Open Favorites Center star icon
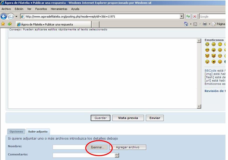Screen dimensions: 228x160 pyautogui.click(x=3, y=24)
